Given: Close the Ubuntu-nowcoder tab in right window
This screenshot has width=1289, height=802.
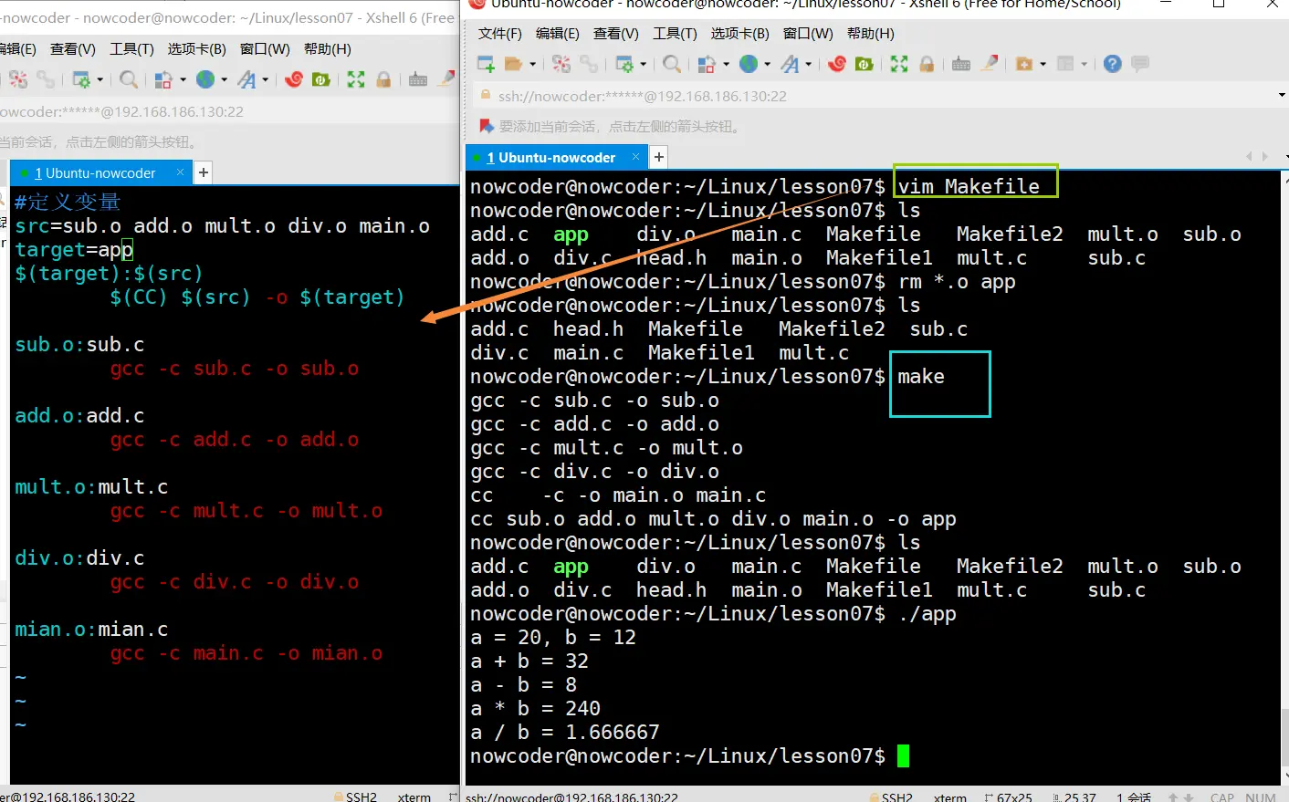Looking at the screenshot, I should (636, 157).
